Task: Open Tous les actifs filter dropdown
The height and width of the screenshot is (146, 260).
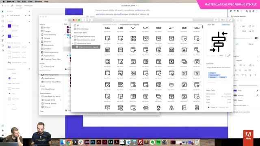Action: click(x=18, y=15)
